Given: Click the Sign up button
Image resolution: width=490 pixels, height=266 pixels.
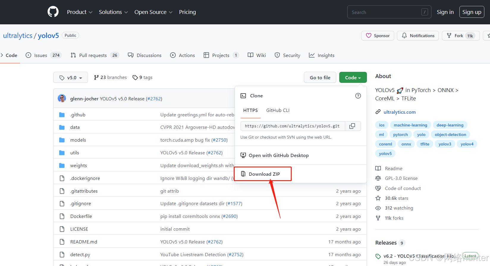Looking at the screenshot, I should (472, 12).
